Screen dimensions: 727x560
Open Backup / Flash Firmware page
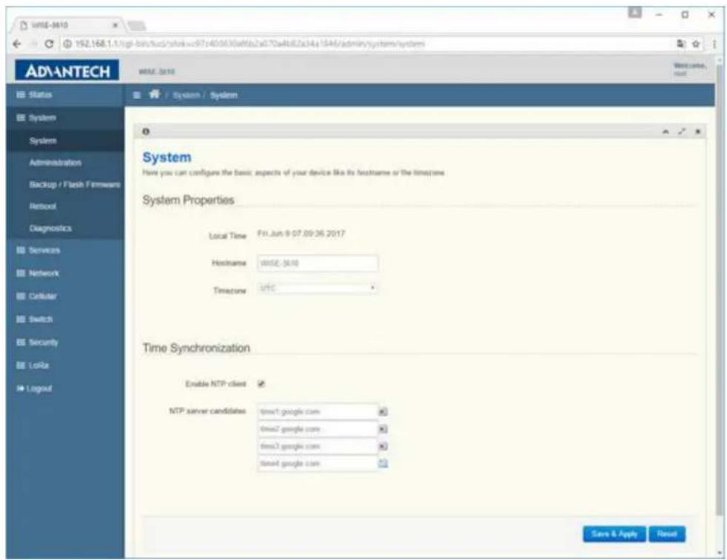click(x=65, y=184)
